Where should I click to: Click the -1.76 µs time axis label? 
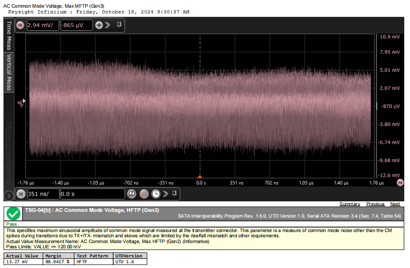pos(25,183)
